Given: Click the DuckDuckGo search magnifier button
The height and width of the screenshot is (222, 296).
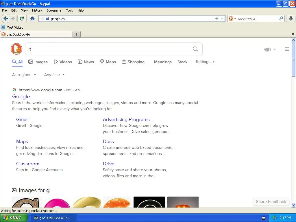Looking at the screenshot, I should [x=195, y=49].
